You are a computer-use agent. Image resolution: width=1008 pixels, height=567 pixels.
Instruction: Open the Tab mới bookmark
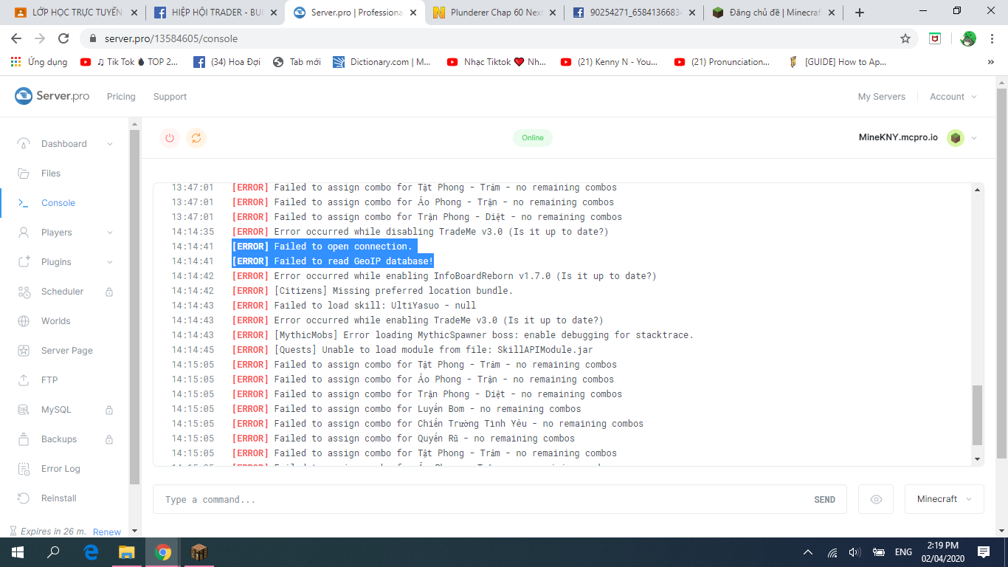tap(297, 62)
